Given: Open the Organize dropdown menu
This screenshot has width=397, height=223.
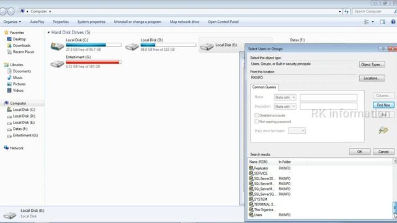Looking at the screenshot, I should point(12,22).
